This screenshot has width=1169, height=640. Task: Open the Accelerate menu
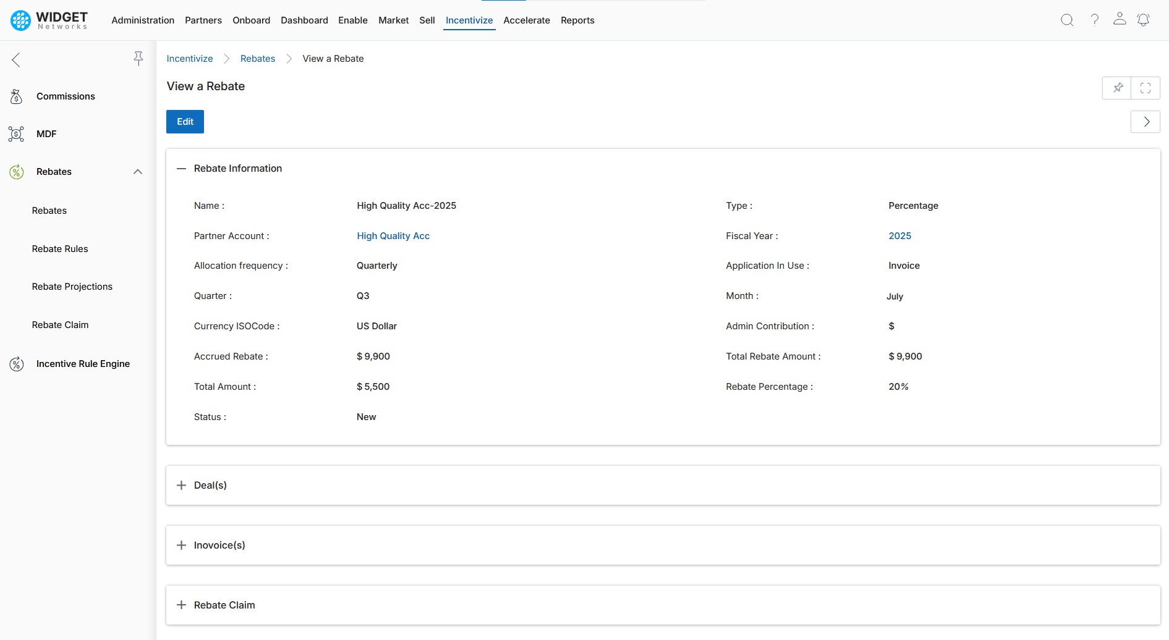(526, 20)
